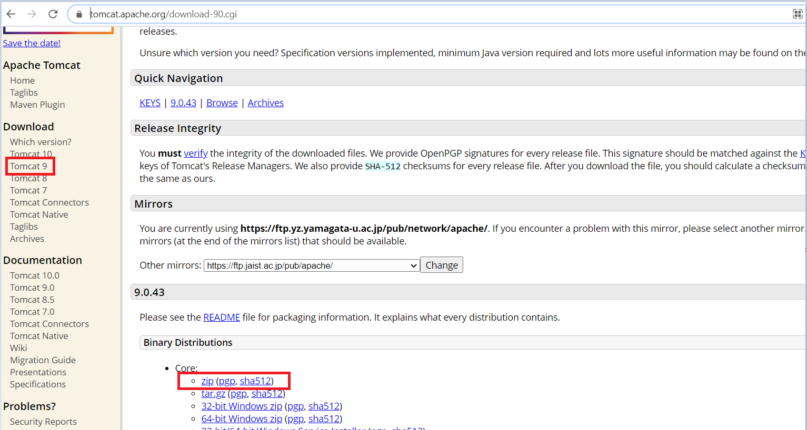Viewport: 807px width, 430px height.
Task: Open Taglibs under Apache Tomcat section
Action: 24,93
